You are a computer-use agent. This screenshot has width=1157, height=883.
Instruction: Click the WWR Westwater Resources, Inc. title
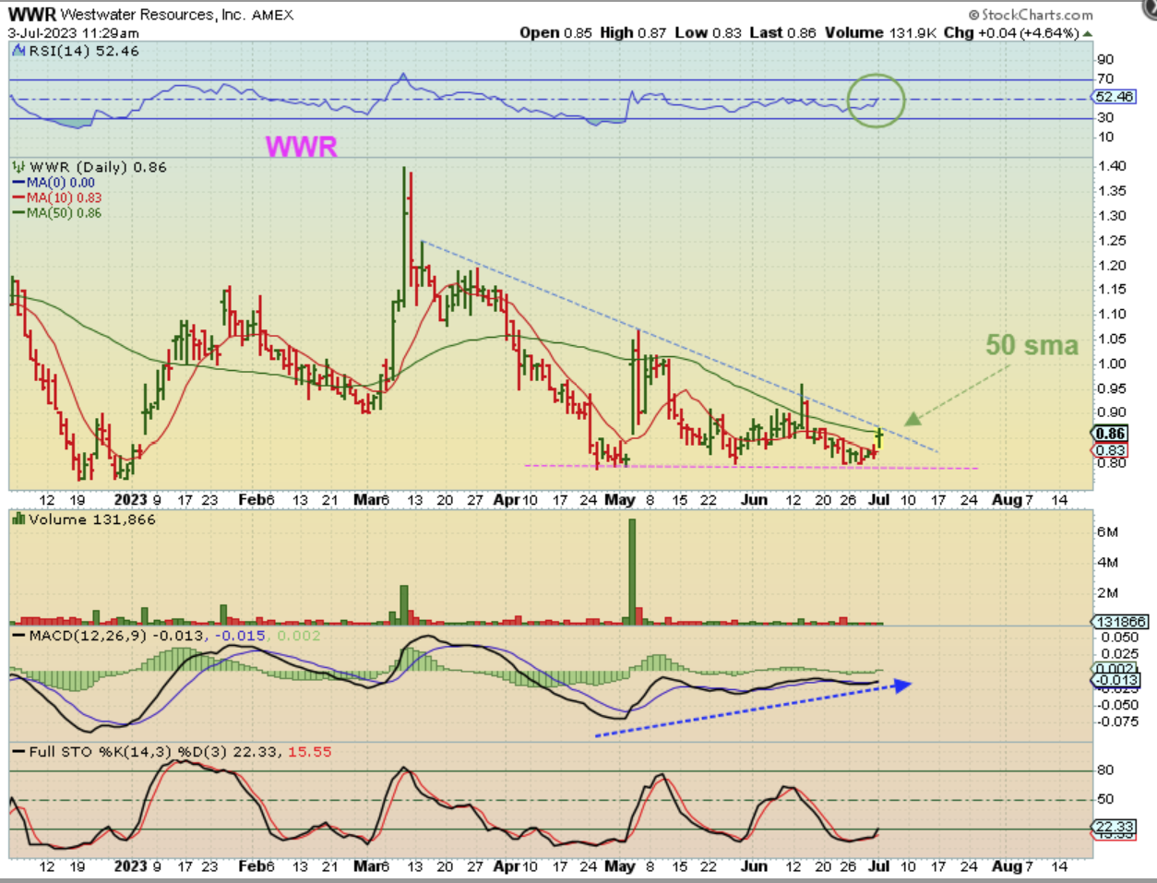tap(151, 15)
